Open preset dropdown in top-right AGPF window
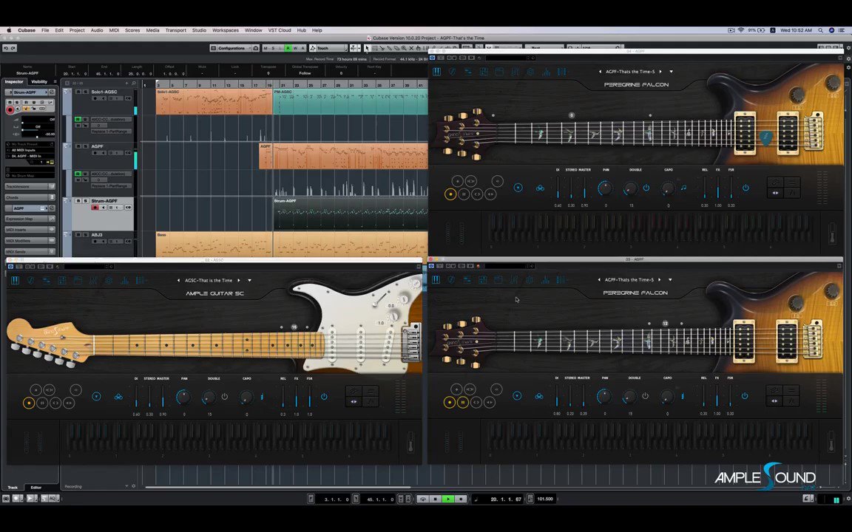Viewport: 852px width, 532px height. (671, 71)
